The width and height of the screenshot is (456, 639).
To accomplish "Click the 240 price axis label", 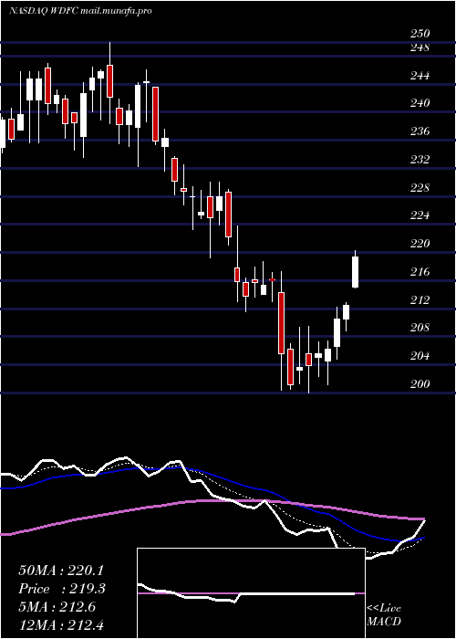I will click(x=420, y=103).
